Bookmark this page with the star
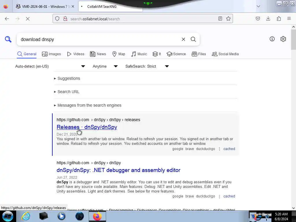Image resolution: width=296 pixels, height=222 pixels. point(228,18)
